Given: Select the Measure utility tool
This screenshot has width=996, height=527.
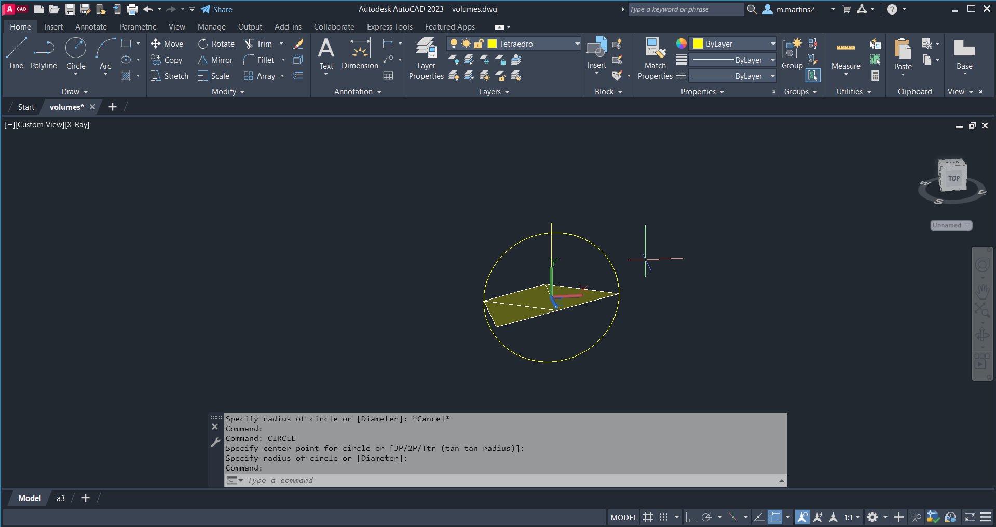Looking at the screenshot, I should coord(845,55).
